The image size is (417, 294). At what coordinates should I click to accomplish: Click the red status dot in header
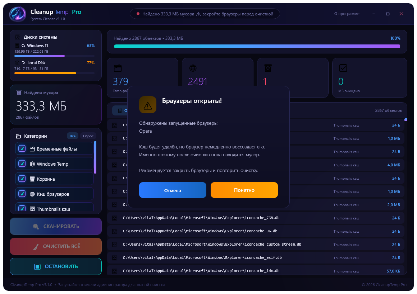pyautogui.click(x=138, y=14)
